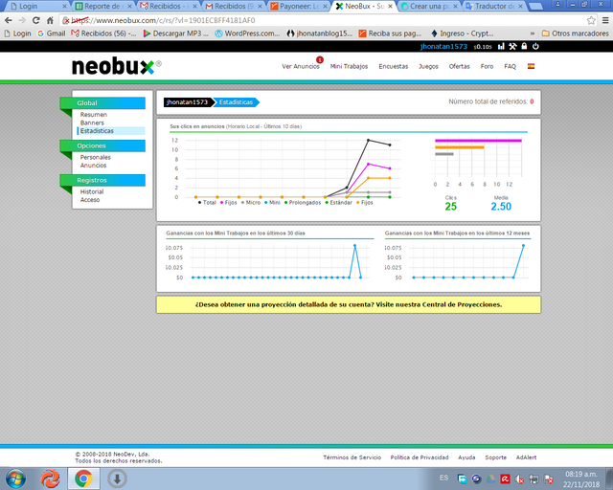Screen dimensions: 613x490
Task: Switch to the Traductor browser tab
Action: 494,7
